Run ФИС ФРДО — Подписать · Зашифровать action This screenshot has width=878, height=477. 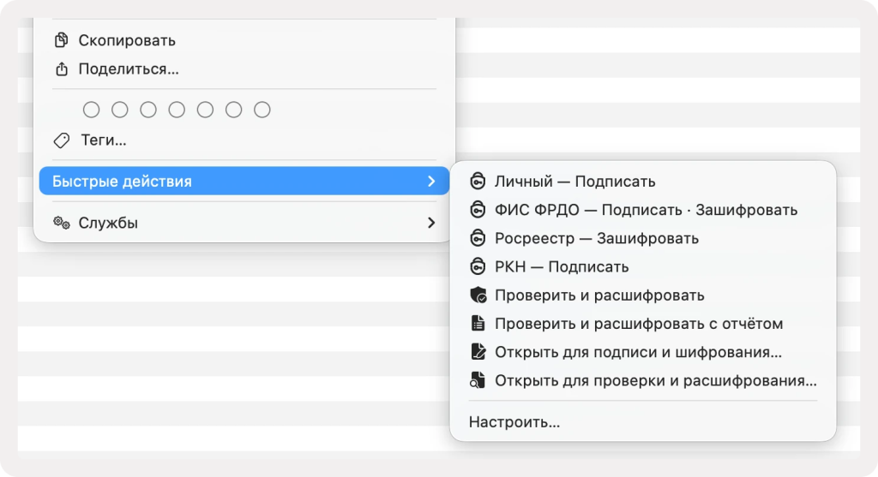click(643, 210)
